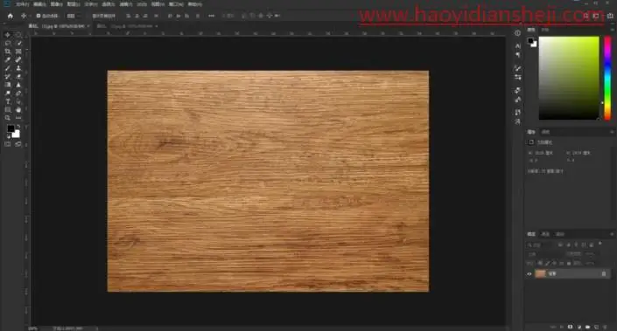Click the hue slider strip

click(608, 78)
